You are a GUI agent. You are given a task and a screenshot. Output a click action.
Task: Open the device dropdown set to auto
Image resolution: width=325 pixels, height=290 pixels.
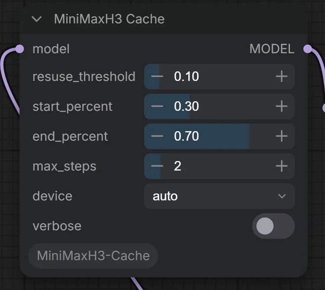click(219, 196)
